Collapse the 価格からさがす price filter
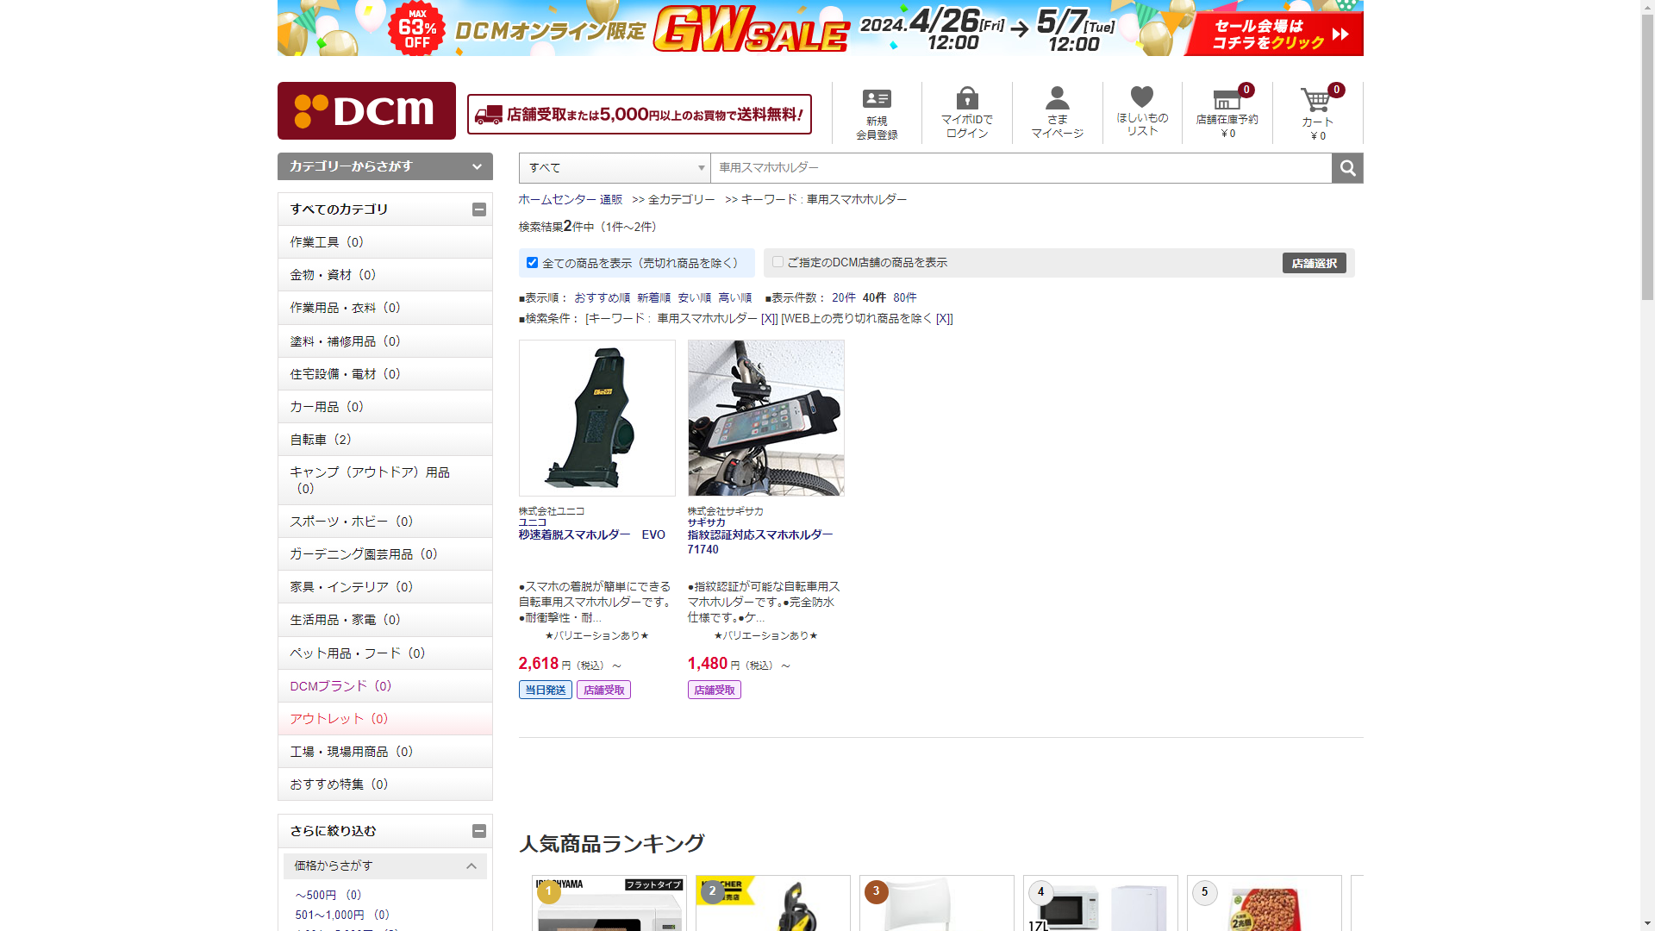The height and width of the screenshot is (931, 1655). [471, 865]
